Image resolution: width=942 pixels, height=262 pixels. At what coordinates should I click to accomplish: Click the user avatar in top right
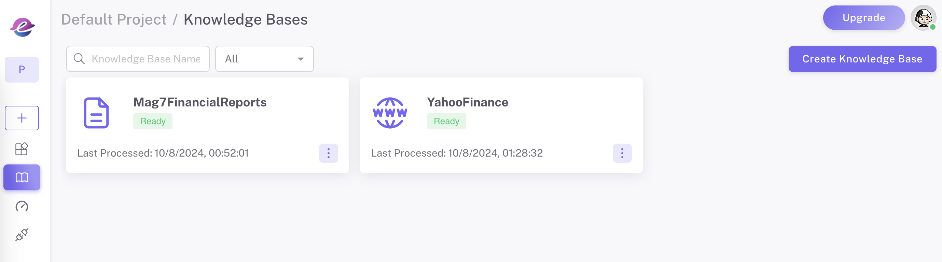click(x=923, y=17)
